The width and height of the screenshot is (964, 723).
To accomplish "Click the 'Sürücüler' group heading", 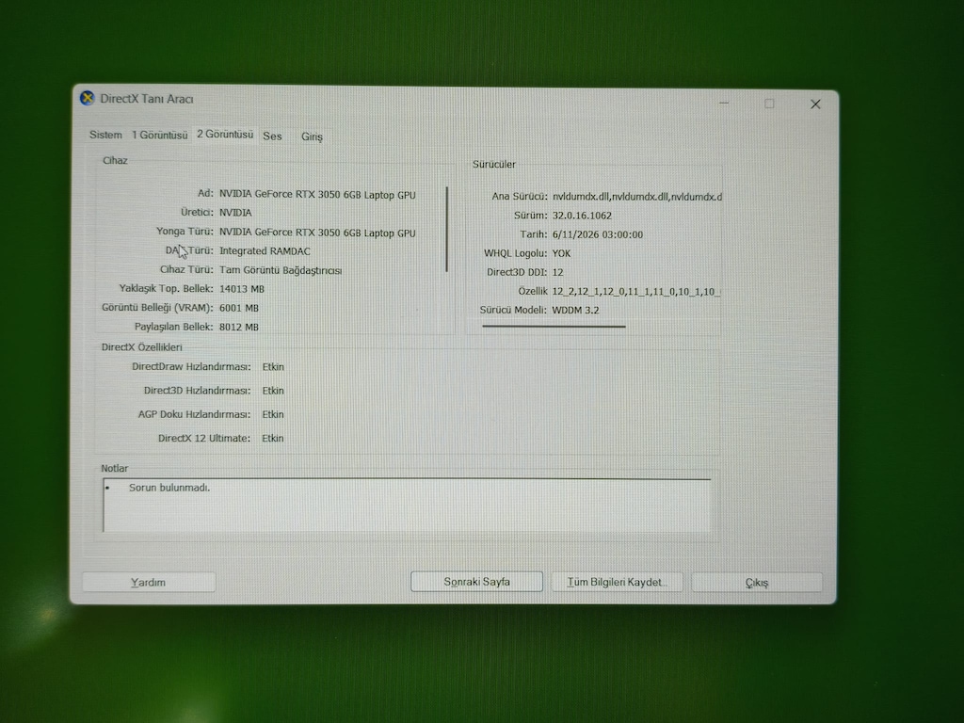I will [493, 164].
